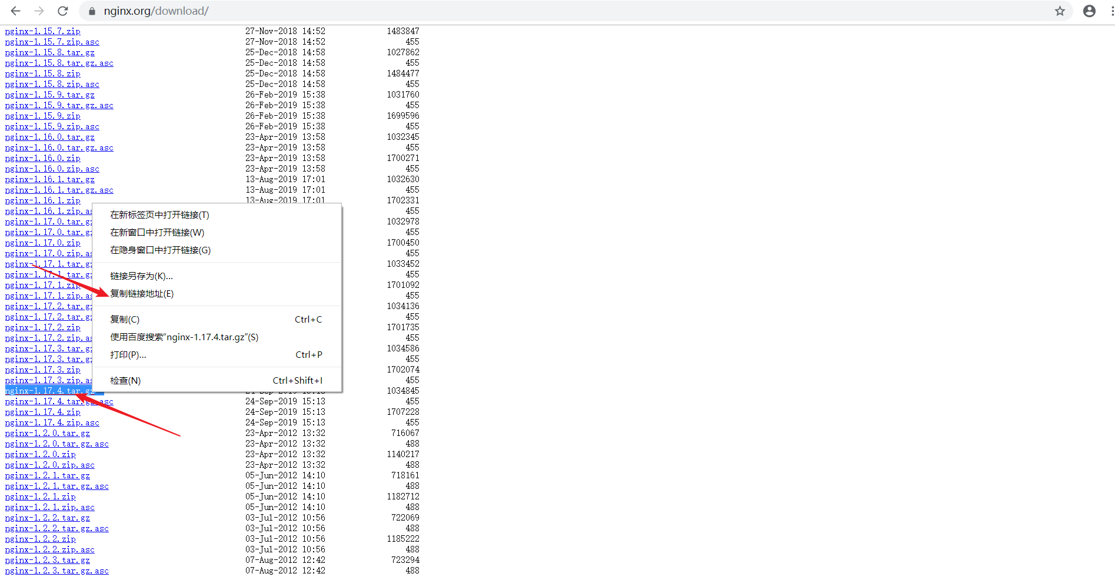This screenshot has height=577, width=1115.
Task: Open nginx-1.2.0.tar.gz.asc signature link
Action: (x=57, y=444)
